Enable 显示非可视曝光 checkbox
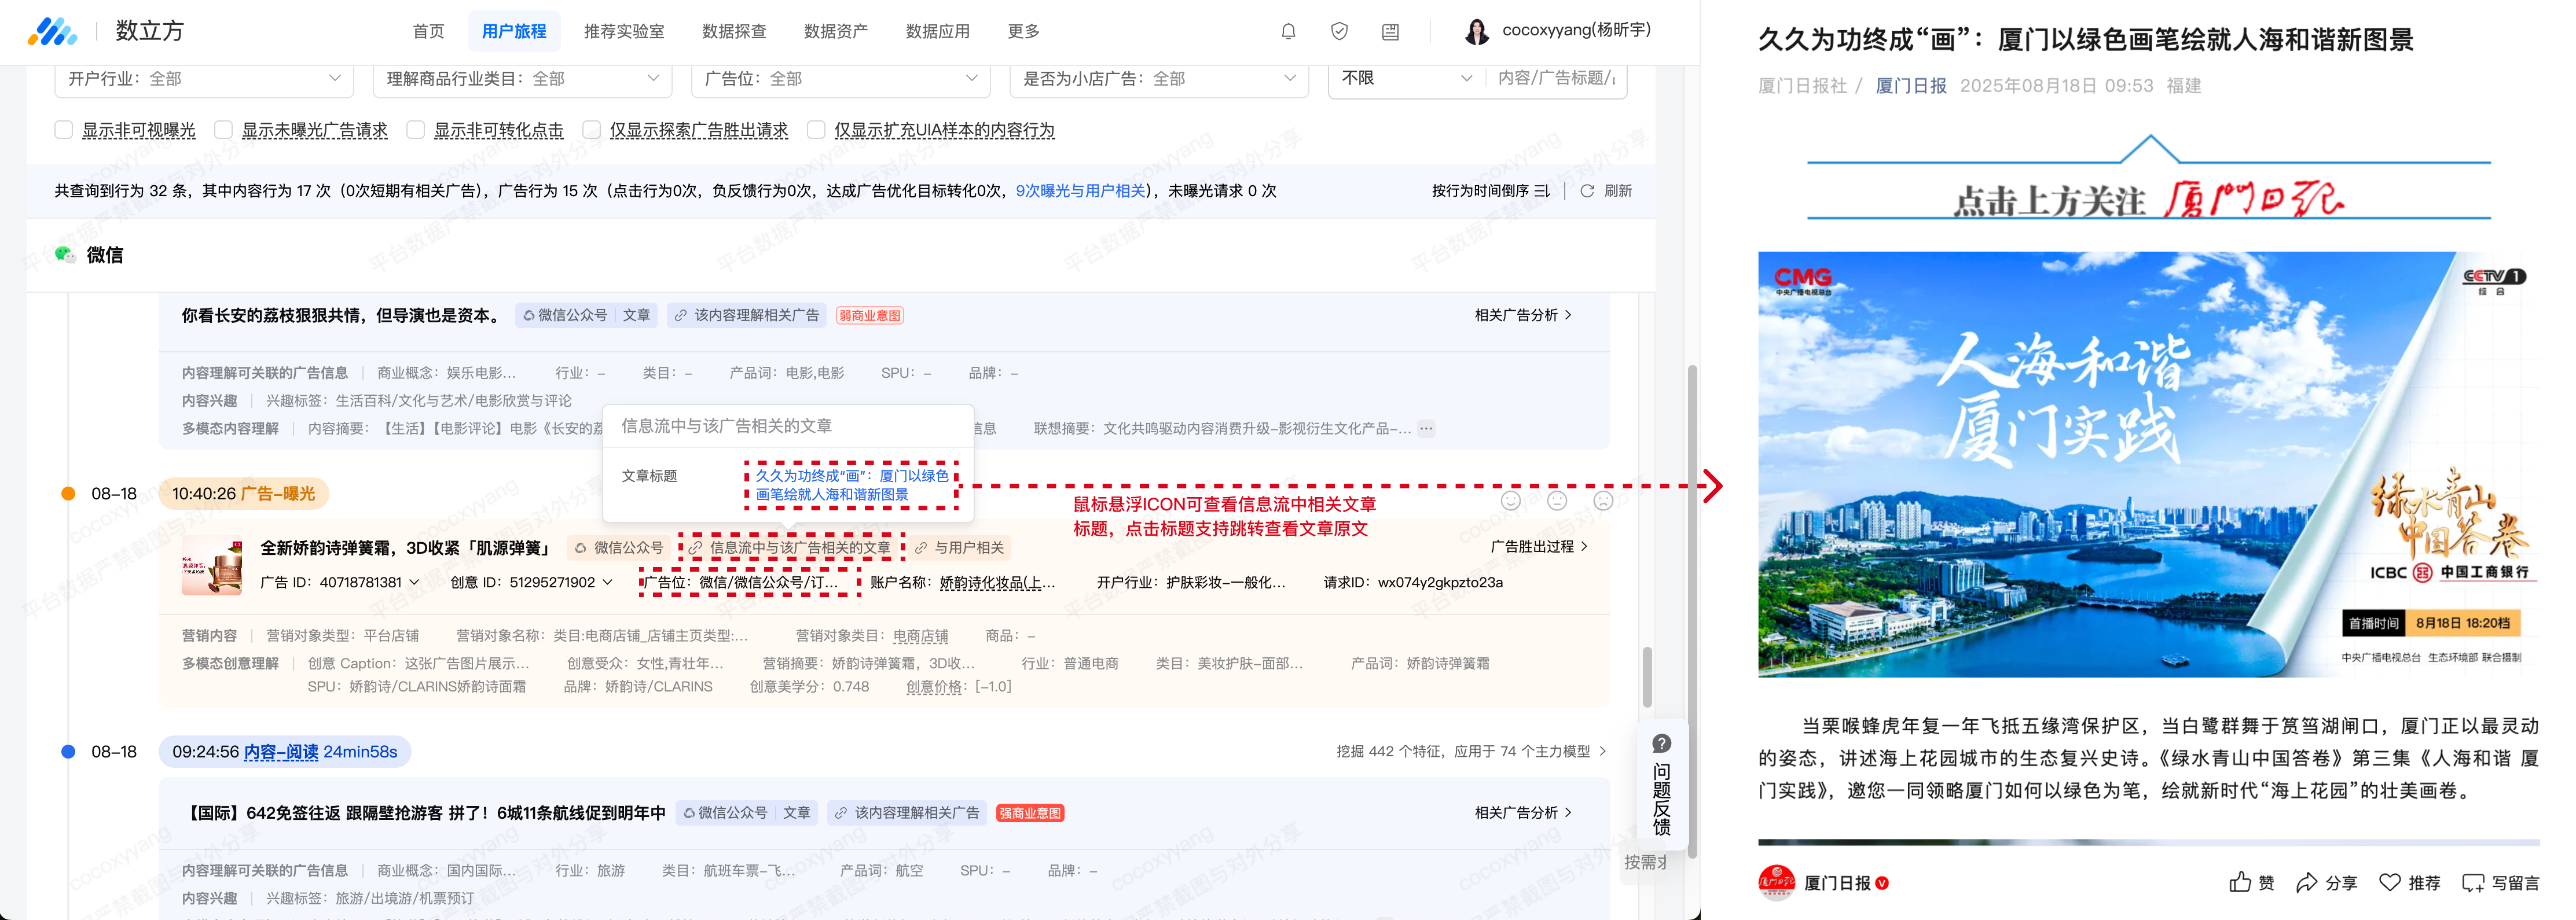 coord(64,130)
